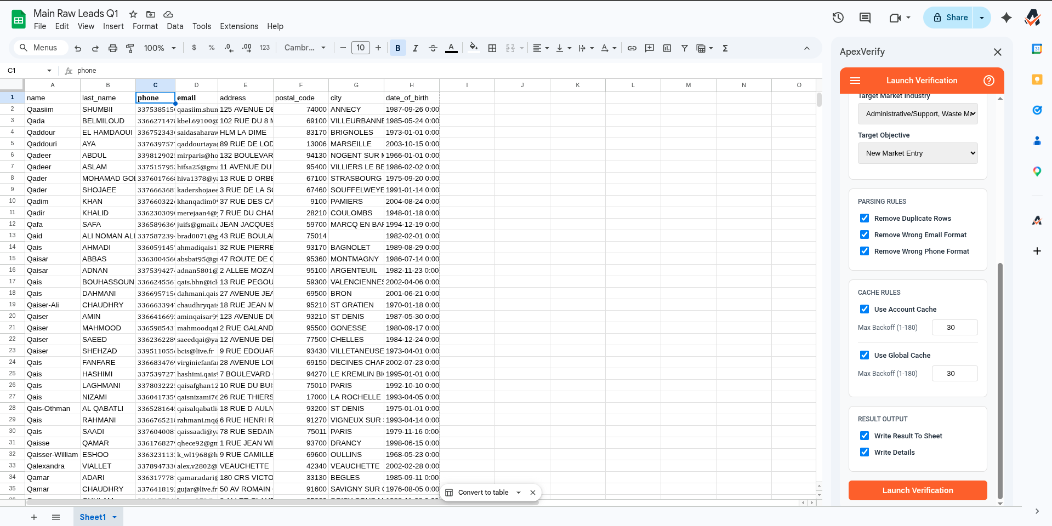Open the font family dropdown

305,48
